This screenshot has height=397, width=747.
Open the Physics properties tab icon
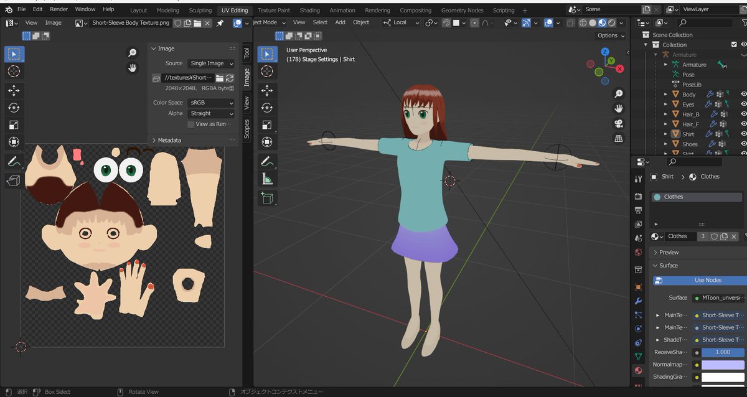[x=638, y=329]
